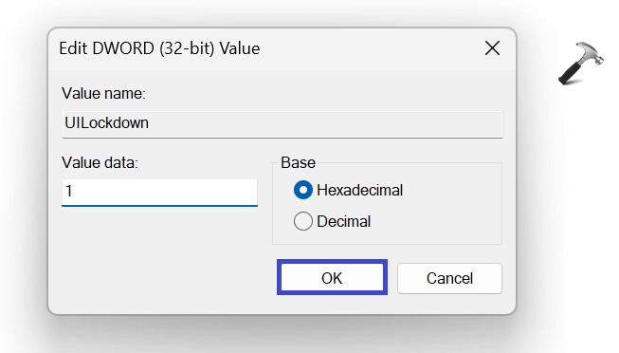
Task: Click the blank title bar area beside the title
Action: (x=371, y=48)
